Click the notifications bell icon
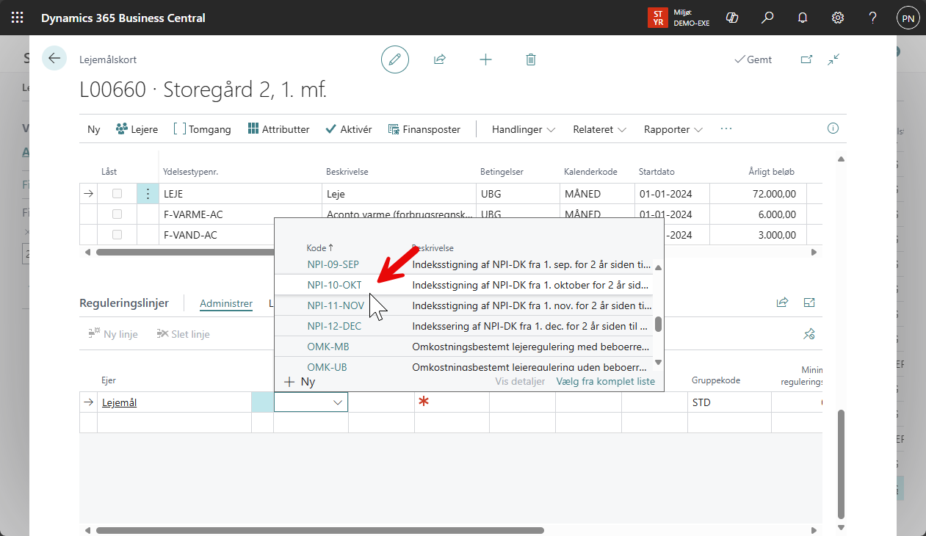This screenshot has height=536, width=926. point(803,18)
